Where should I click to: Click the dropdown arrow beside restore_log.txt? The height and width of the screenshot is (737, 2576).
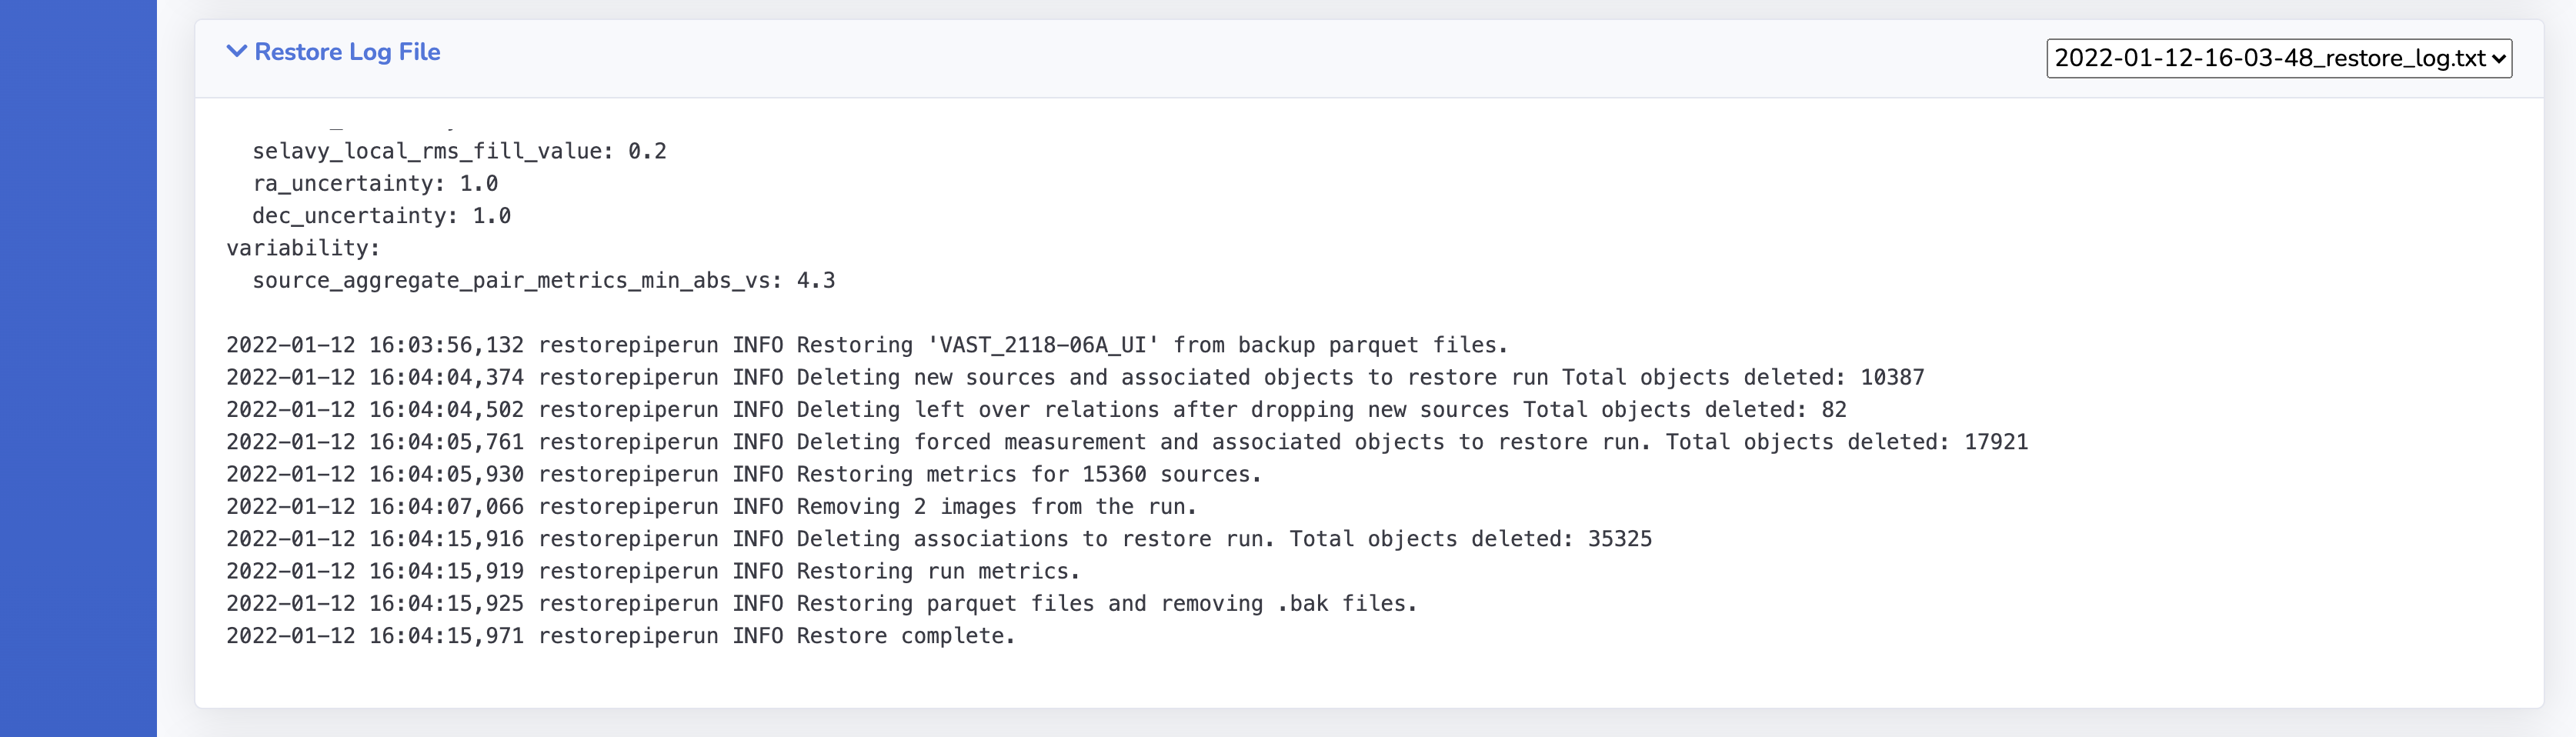tap(2498, 59)
